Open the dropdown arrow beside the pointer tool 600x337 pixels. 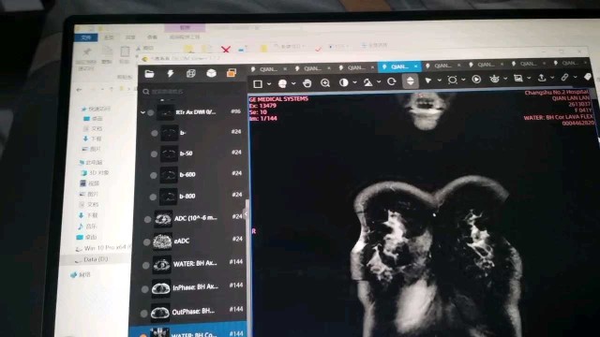coord(440,81)
